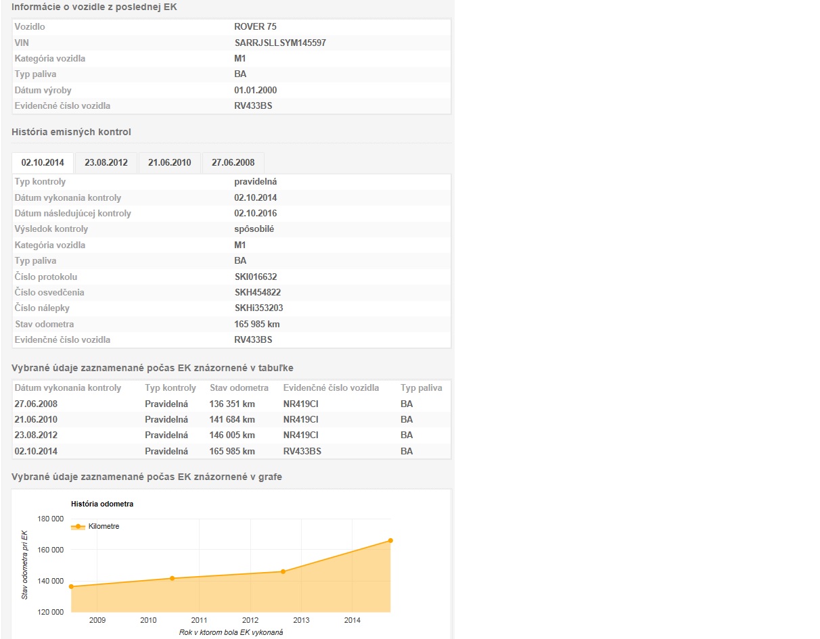Click the chart data point after 2010
Viewport: 820px width, 639px height.
[172, 578]
